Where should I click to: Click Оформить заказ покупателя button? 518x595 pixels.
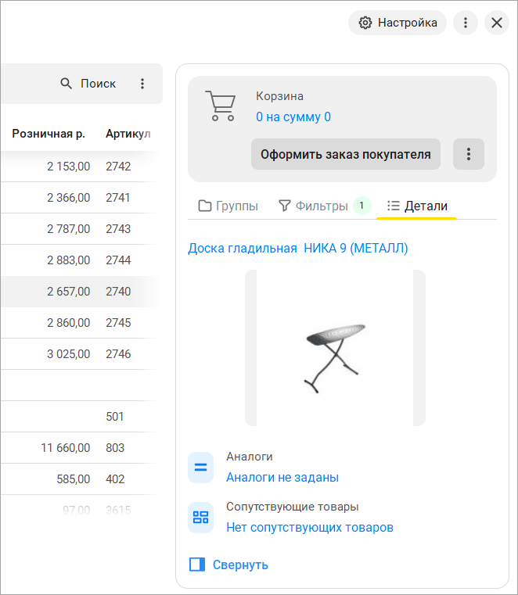coord(345,154)
